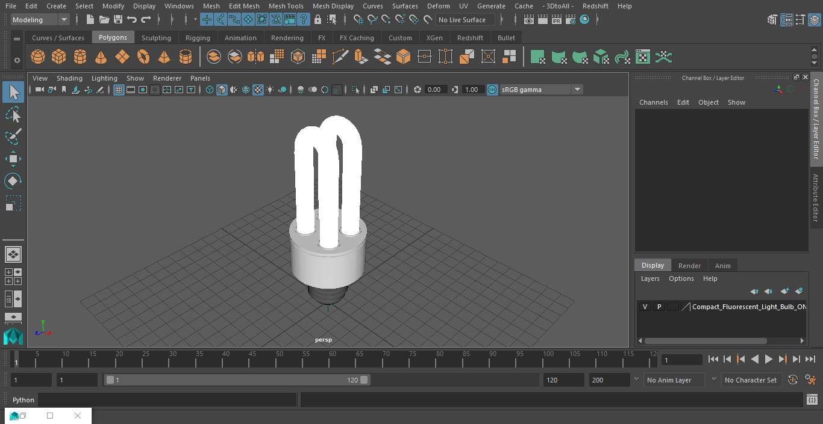This screenshot has width=823, height=424.
Task: Click the No Live Surface field
Action: pos(465,20)
